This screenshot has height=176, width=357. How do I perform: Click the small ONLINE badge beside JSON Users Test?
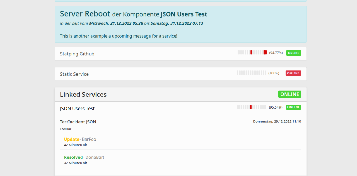coord(293,107)
